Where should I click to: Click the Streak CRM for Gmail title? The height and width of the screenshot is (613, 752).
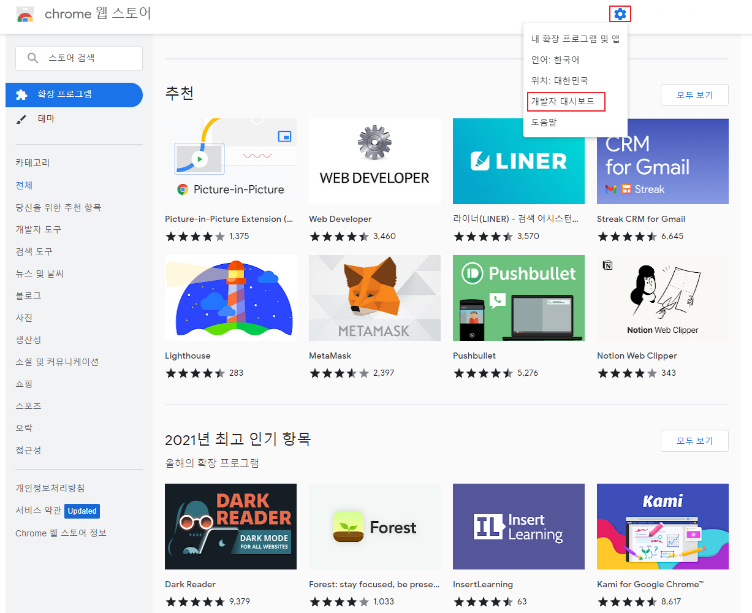[x=641, y=219]
